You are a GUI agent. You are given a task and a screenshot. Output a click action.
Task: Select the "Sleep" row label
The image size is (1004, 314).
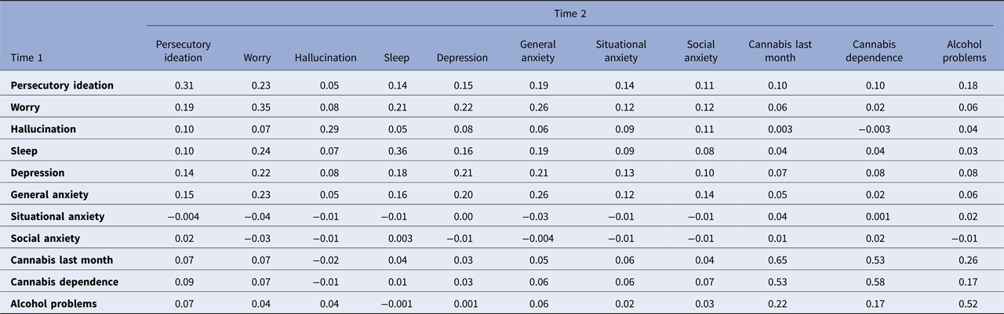pyautogui.click(x=26, y=150)
